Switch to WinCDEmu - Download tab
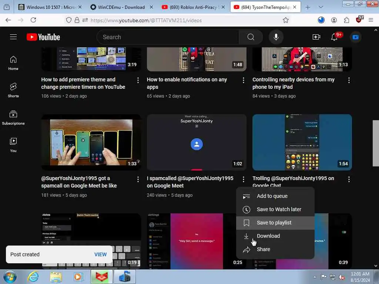379x284 pixels. coord(121,7)
